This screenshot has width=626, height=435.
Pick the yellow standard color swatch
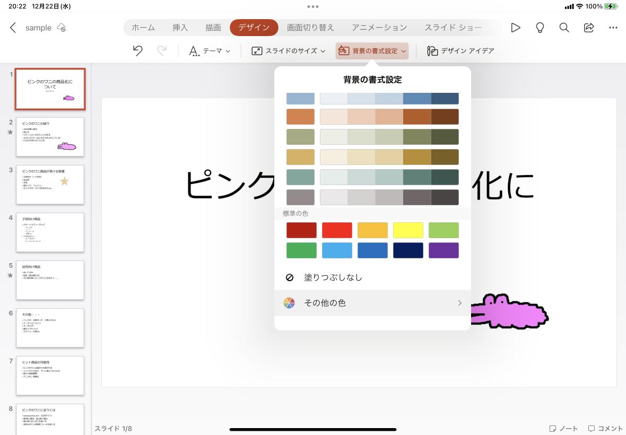tap(408, 230)
